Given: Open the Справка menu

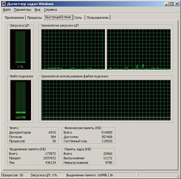Looking at the screenshot, I should [x=50, y=10].
